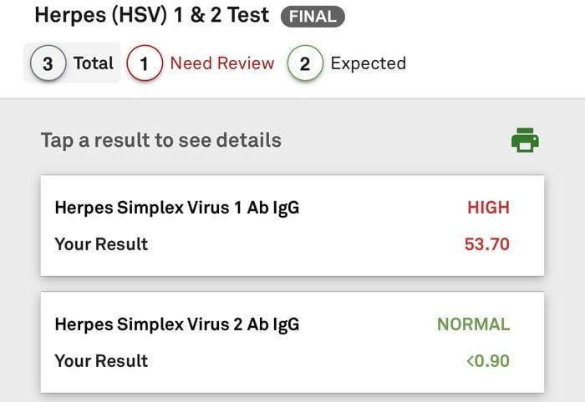
Task: Click the red circled number 1 badge
Action: click(145, 63)
